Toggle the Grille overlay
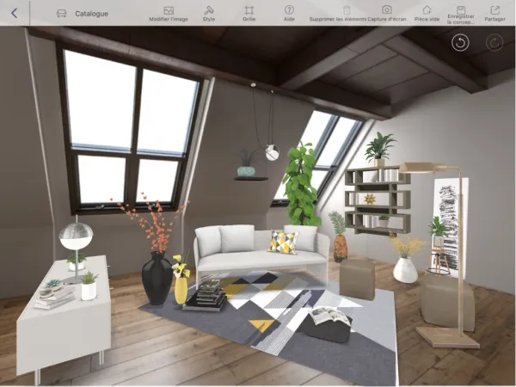This screenshot has height=387, width=516. coord(249,9)
